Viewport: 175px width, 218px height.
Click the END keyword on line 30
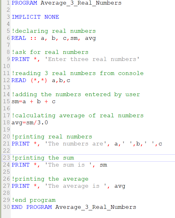pos(17,207)
